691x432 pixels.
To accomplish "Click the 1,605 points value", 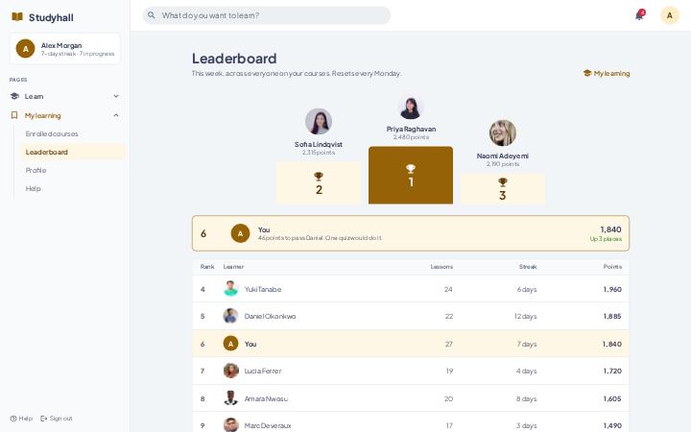I will [612, 398].
